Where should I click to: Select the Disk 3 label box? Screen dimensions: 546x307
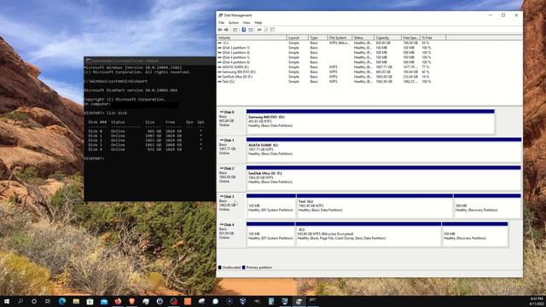point(231,206)
